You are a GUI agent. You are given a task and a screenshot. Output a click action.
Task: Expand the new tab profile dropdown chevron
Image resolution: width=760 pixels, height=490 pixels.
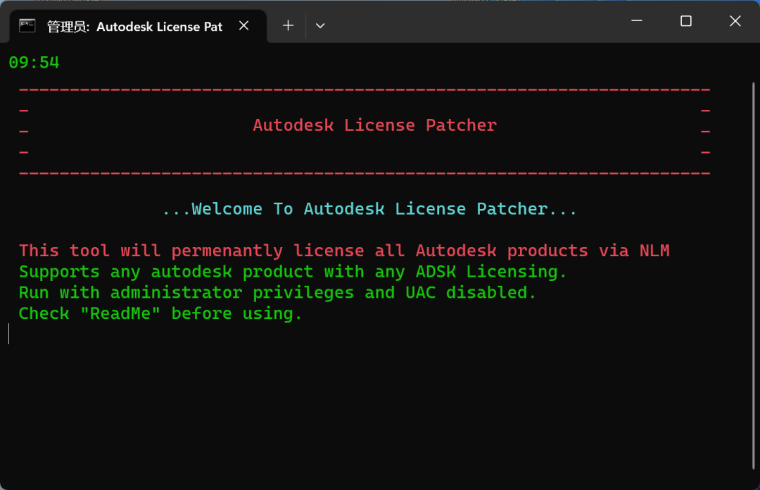[320, 26]
